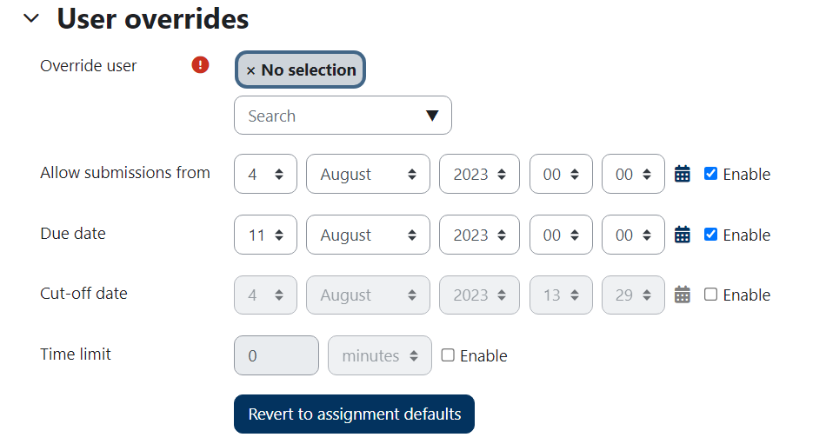Enable the Time limit option
The width and height of the screenshot is (826, 444).
pos(448,355)
